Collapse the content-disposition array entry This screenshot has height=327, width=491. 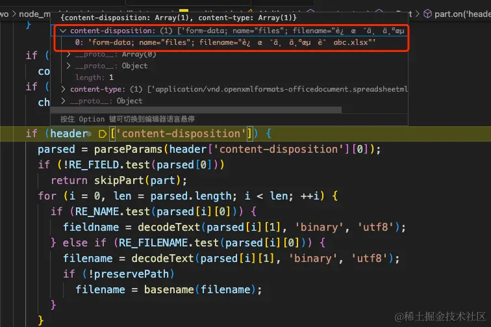coord(63,31)
